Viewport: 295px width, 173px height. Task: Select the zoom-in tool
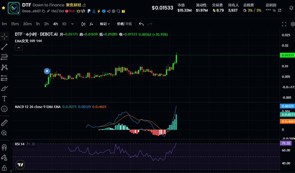tap(4, 133)
